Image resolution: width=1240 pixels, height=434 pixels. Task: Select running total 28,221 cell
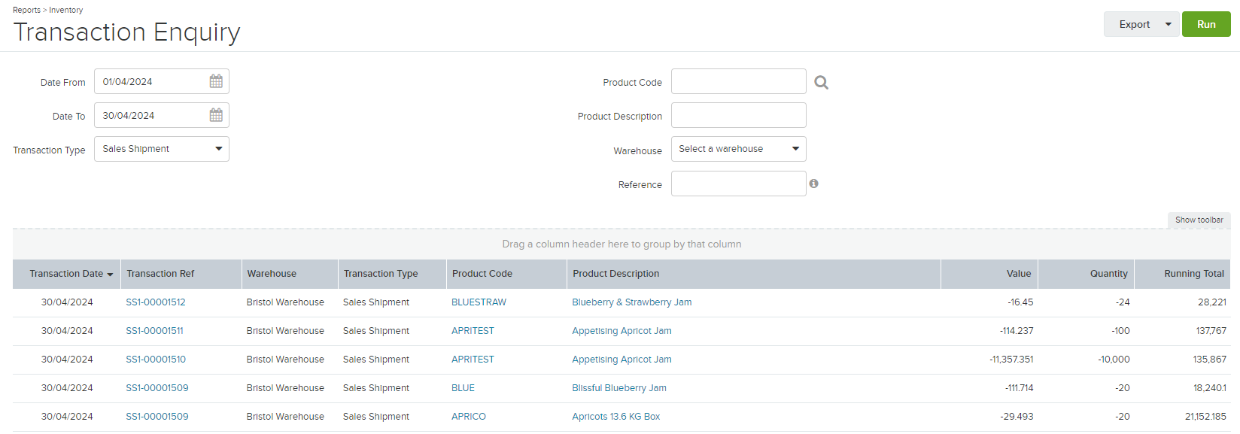1212,302
